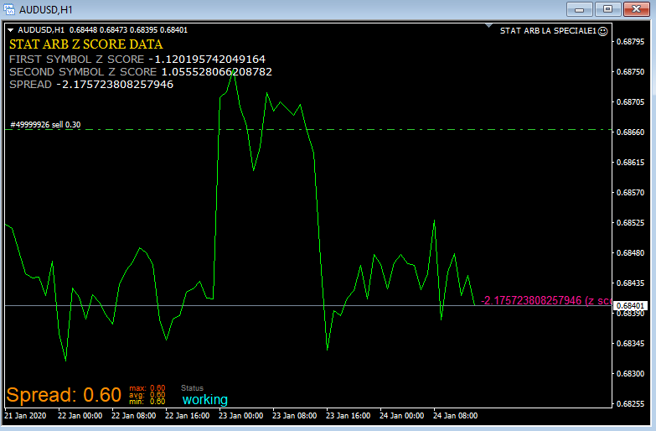
Task: Select the #49999926 sell 0.30 order label
Action: pyautogui.click(x=45, y=124)
